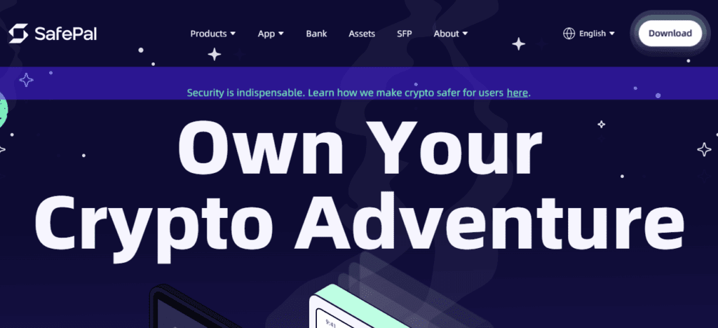The width and height of the screenshot is (718, 328).
Task: Click the Products dropdown arrow
Action: click(x=233, y=34)
